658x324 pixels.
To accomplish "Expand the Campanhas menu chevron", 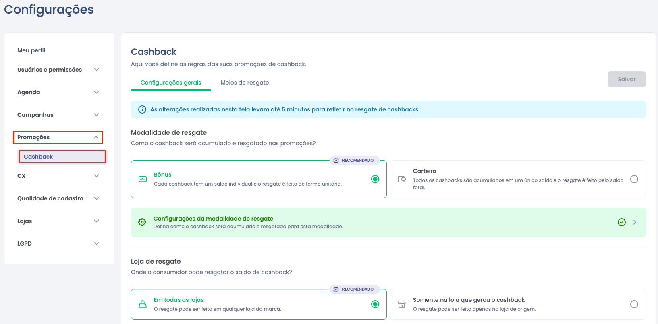I will [x=96, y=115].
